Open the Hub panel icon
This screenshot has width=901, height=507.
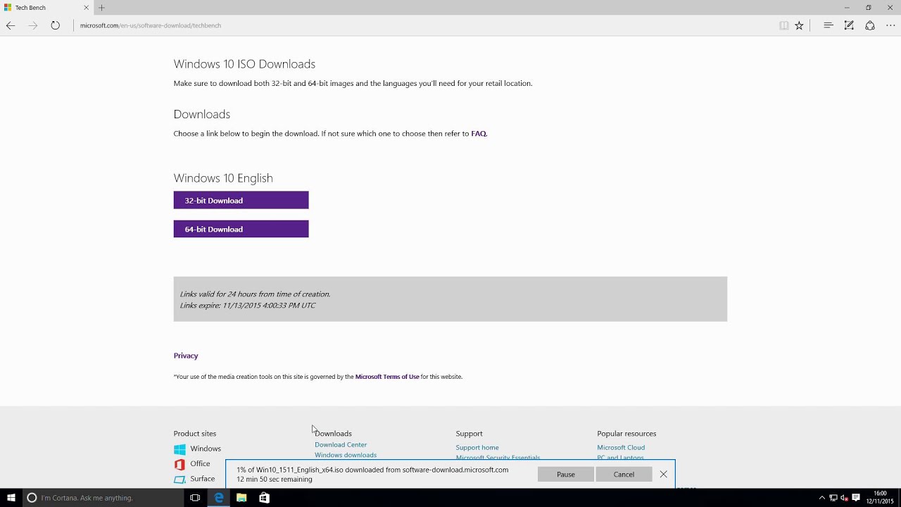coord(828,25)
